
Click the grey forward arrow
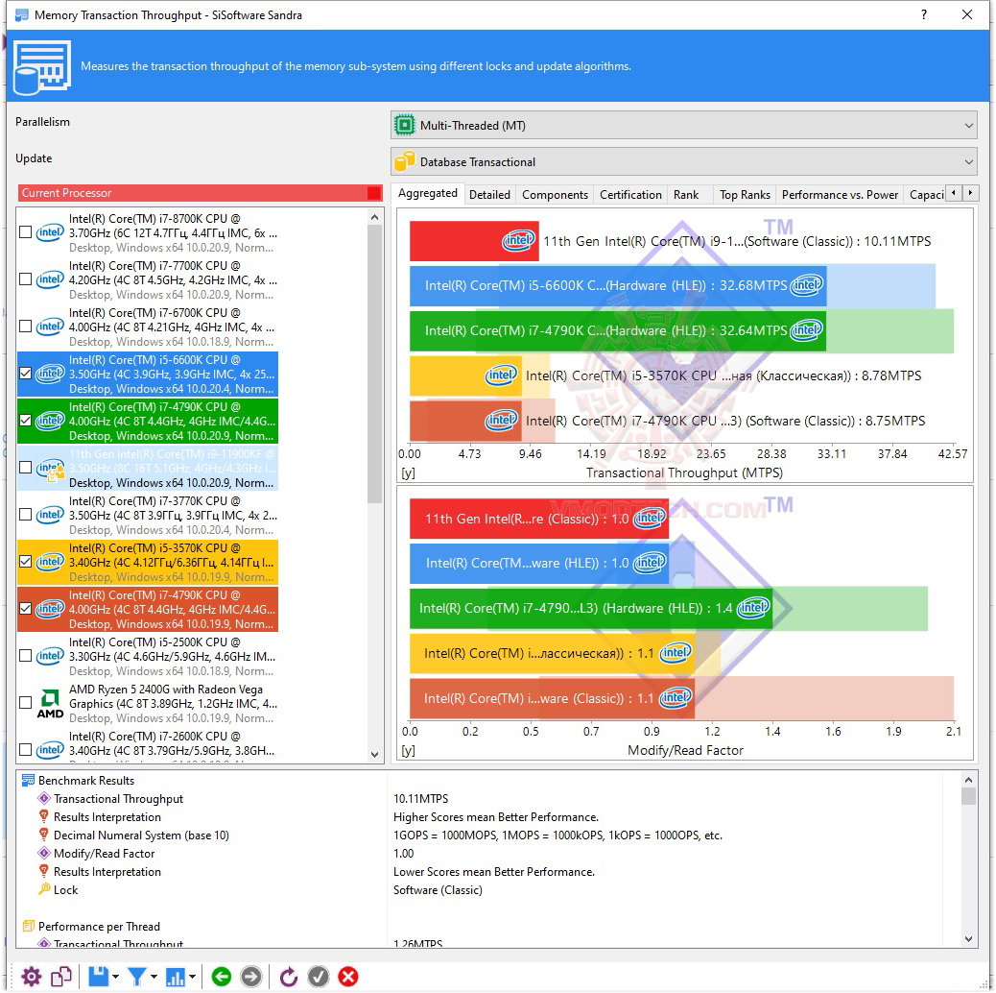tap(250, 977)
